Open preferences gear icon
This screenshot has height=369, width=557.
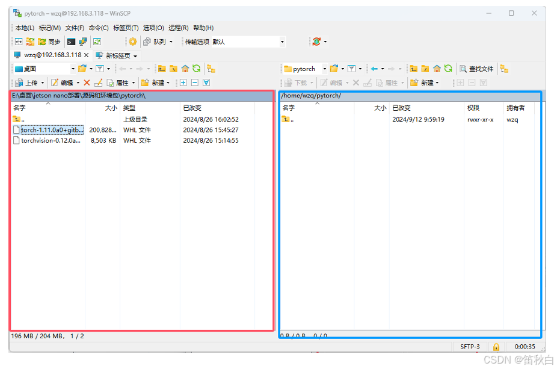(133, 42)
